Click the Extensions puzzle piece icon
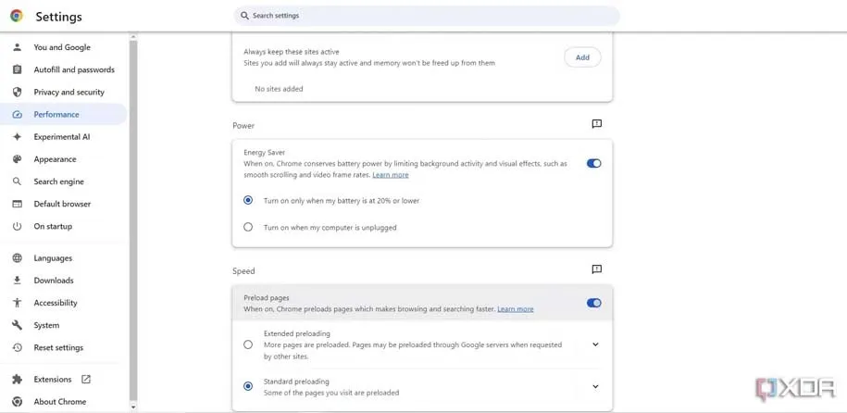Image resolution: width=847 pixels, height=413 pixels. point(17,380)
